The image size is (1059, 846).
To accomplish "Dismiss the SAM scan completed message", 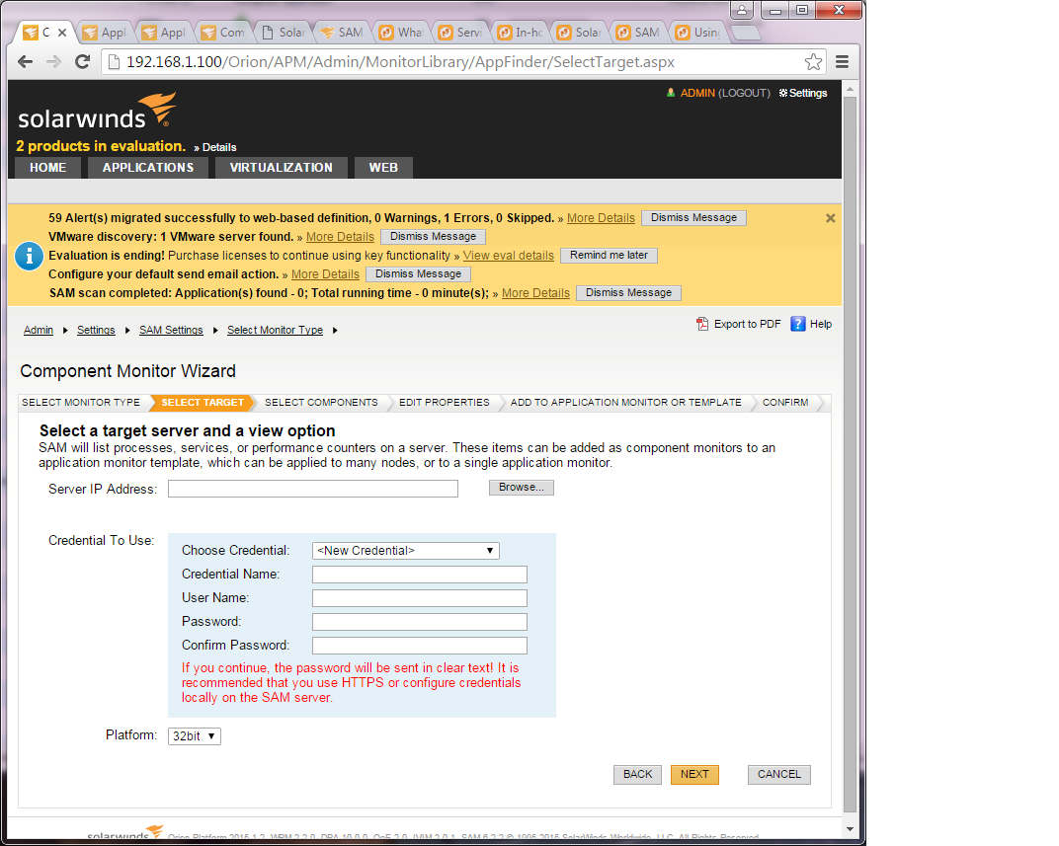I will click(628, 293).
